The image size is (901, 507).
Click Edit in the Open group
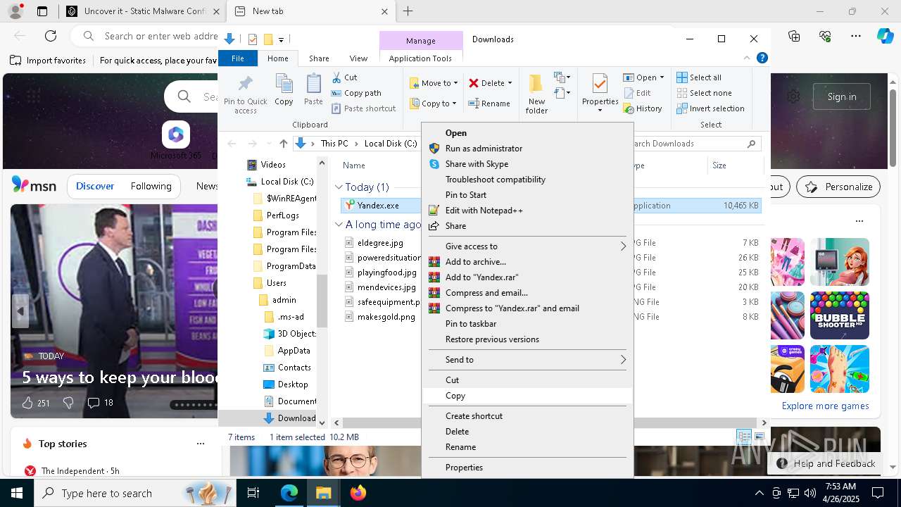tap(637, 93)
